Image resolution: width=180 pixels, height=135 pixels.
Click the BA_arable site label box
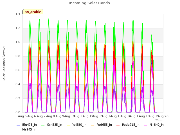pyautogui.click(x=33, y=12)
